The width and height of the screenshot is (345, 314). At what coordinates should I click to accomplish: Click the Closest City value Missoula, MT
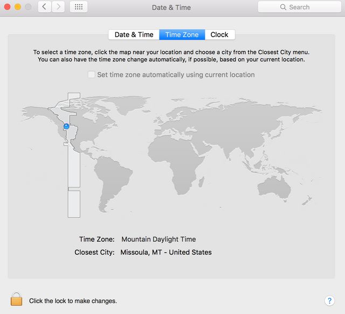166,252
